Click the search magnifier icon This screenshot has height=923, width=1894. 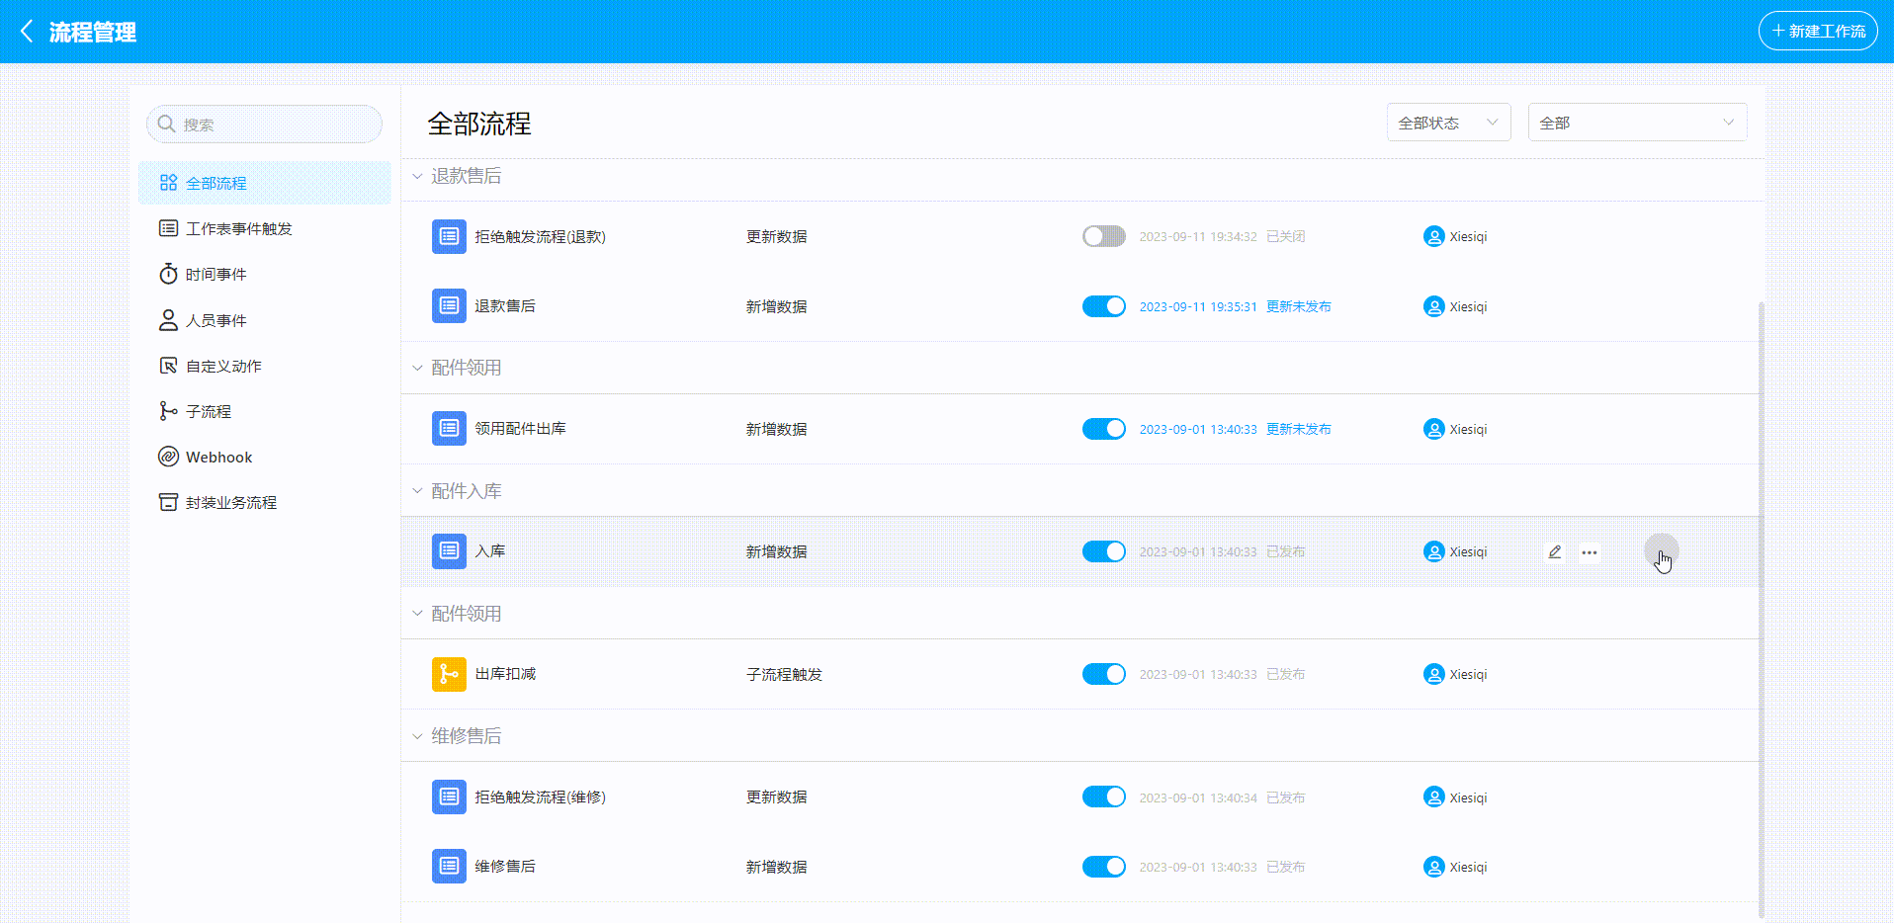coord(166,124)
